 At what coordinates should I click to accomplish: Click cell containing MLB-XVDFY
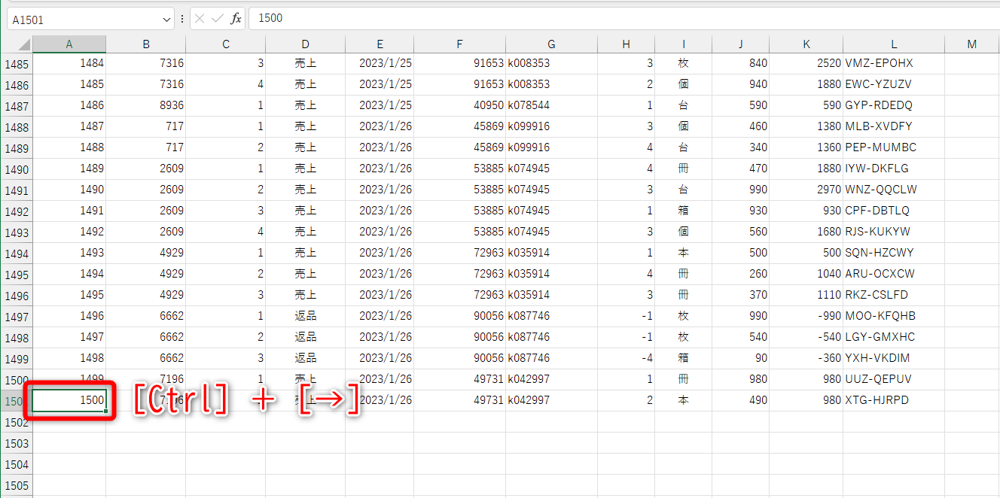[x=894, y=126]
